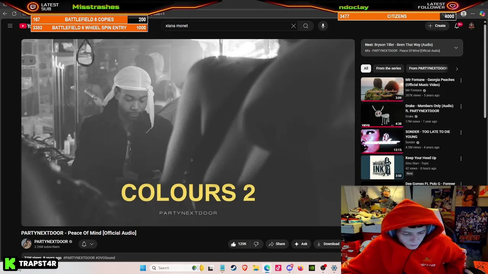Open OBS Studio from taskbar
Screen dimensions: 488x274
[323, 268]
